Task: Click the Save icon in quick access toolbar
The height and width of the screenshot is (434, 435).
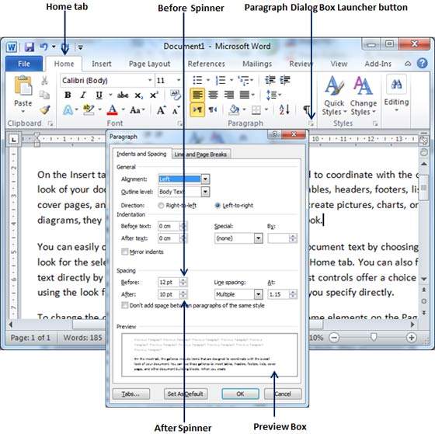Action: tap(30, 47)
